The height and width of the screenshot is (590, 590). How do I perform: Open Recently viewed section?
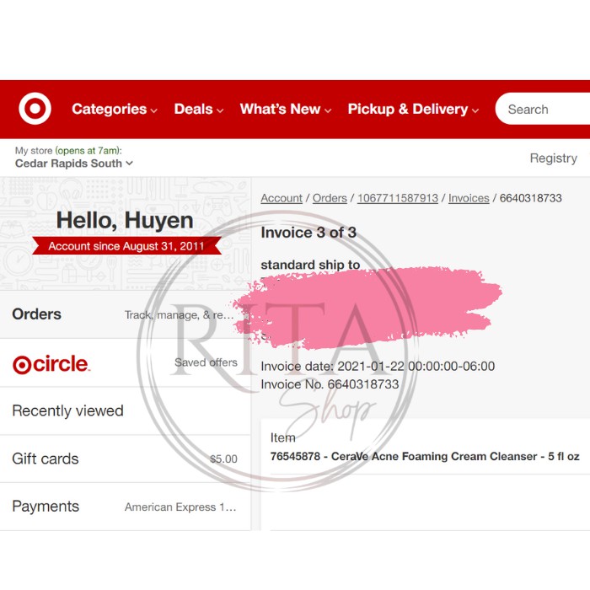click(x=126, y=411)
